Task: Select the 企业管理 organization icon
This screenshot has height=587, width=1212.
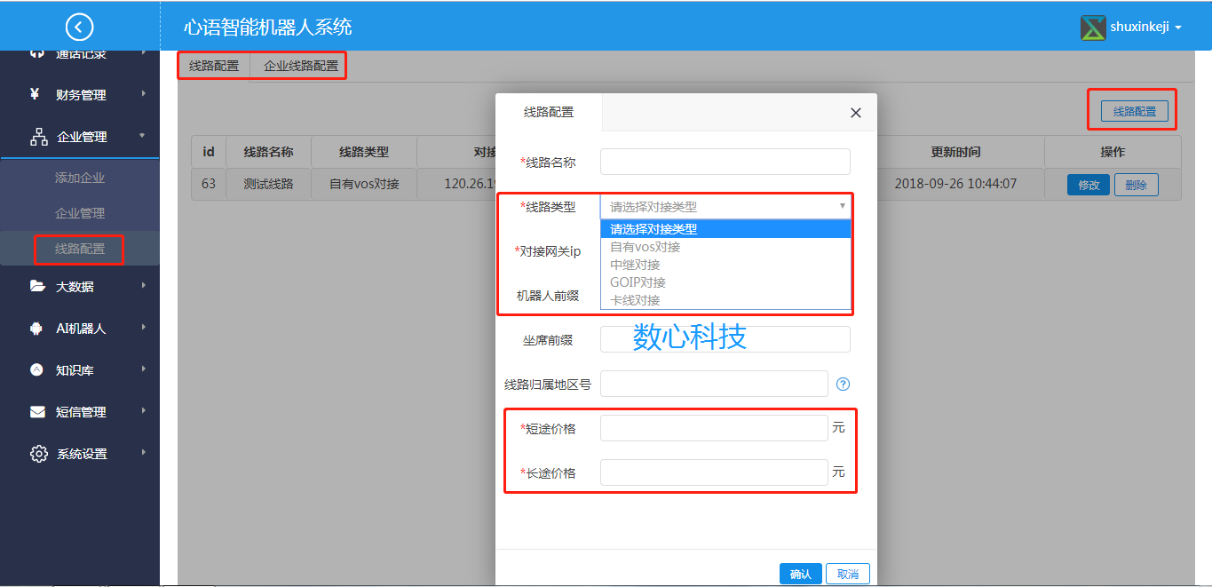Action: 37,138
